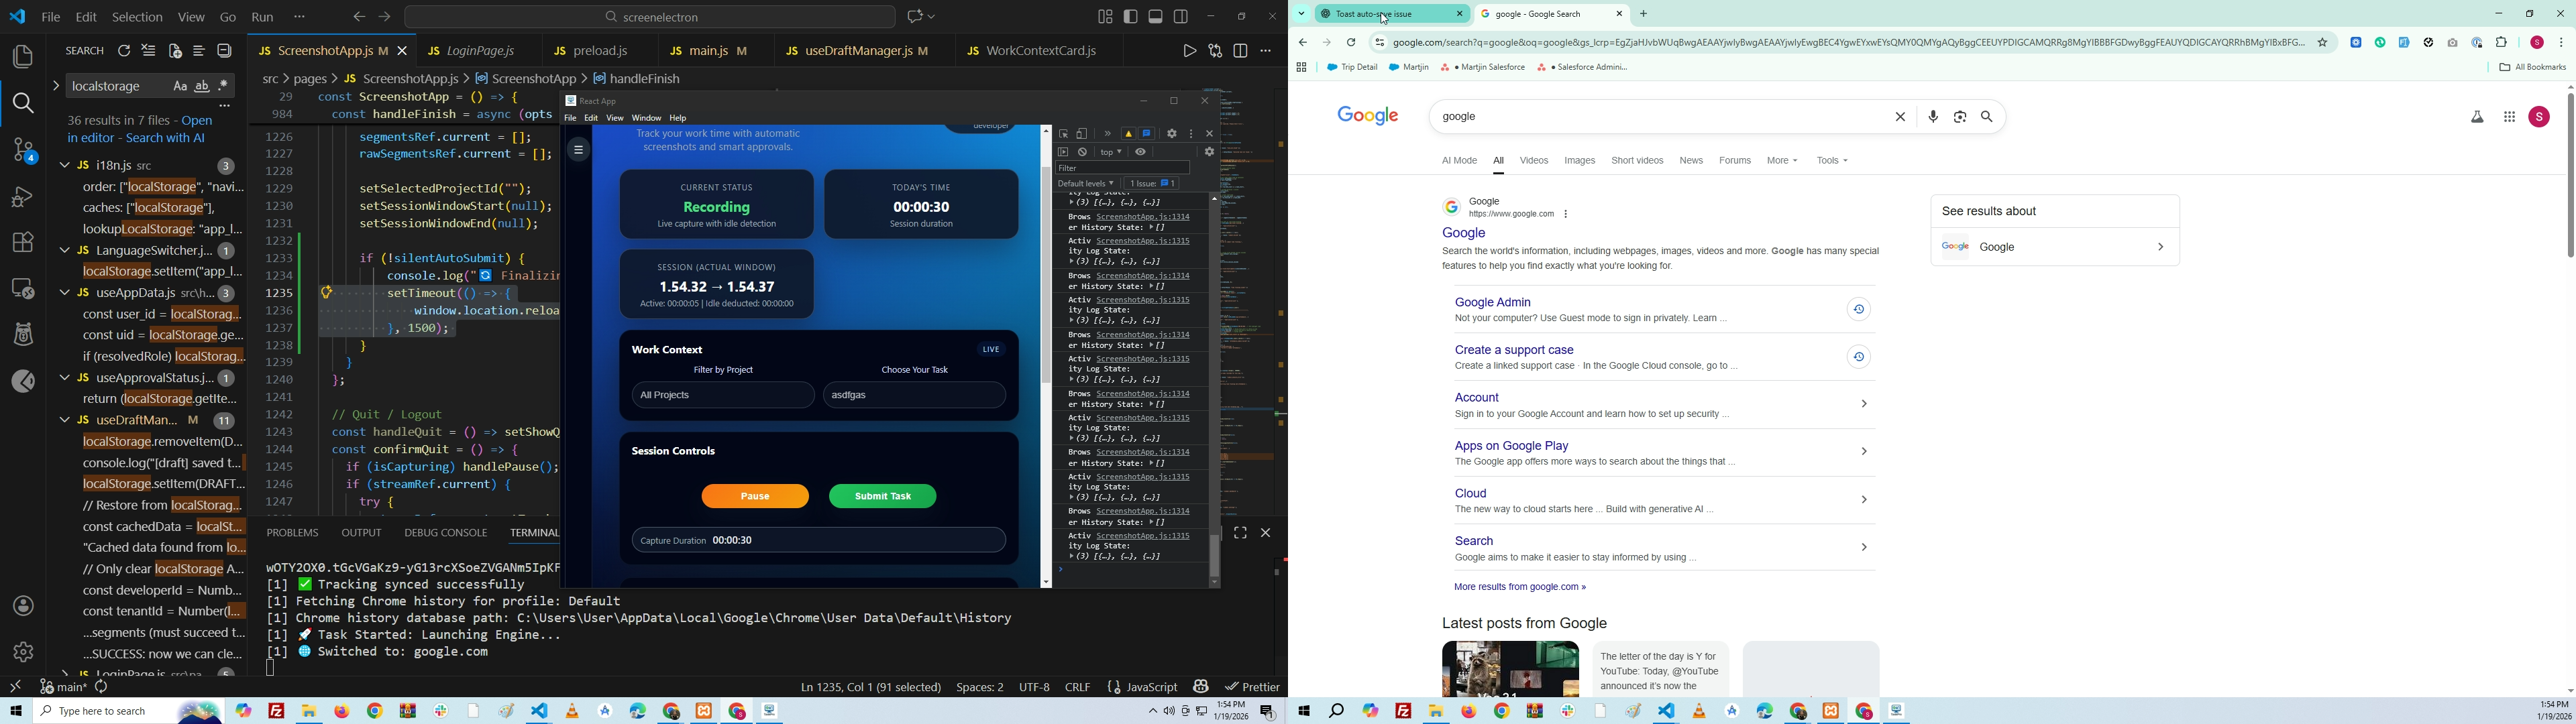2576x724 pixels.
Task: Open Images tab in Google results
Action: [1579, 161]
